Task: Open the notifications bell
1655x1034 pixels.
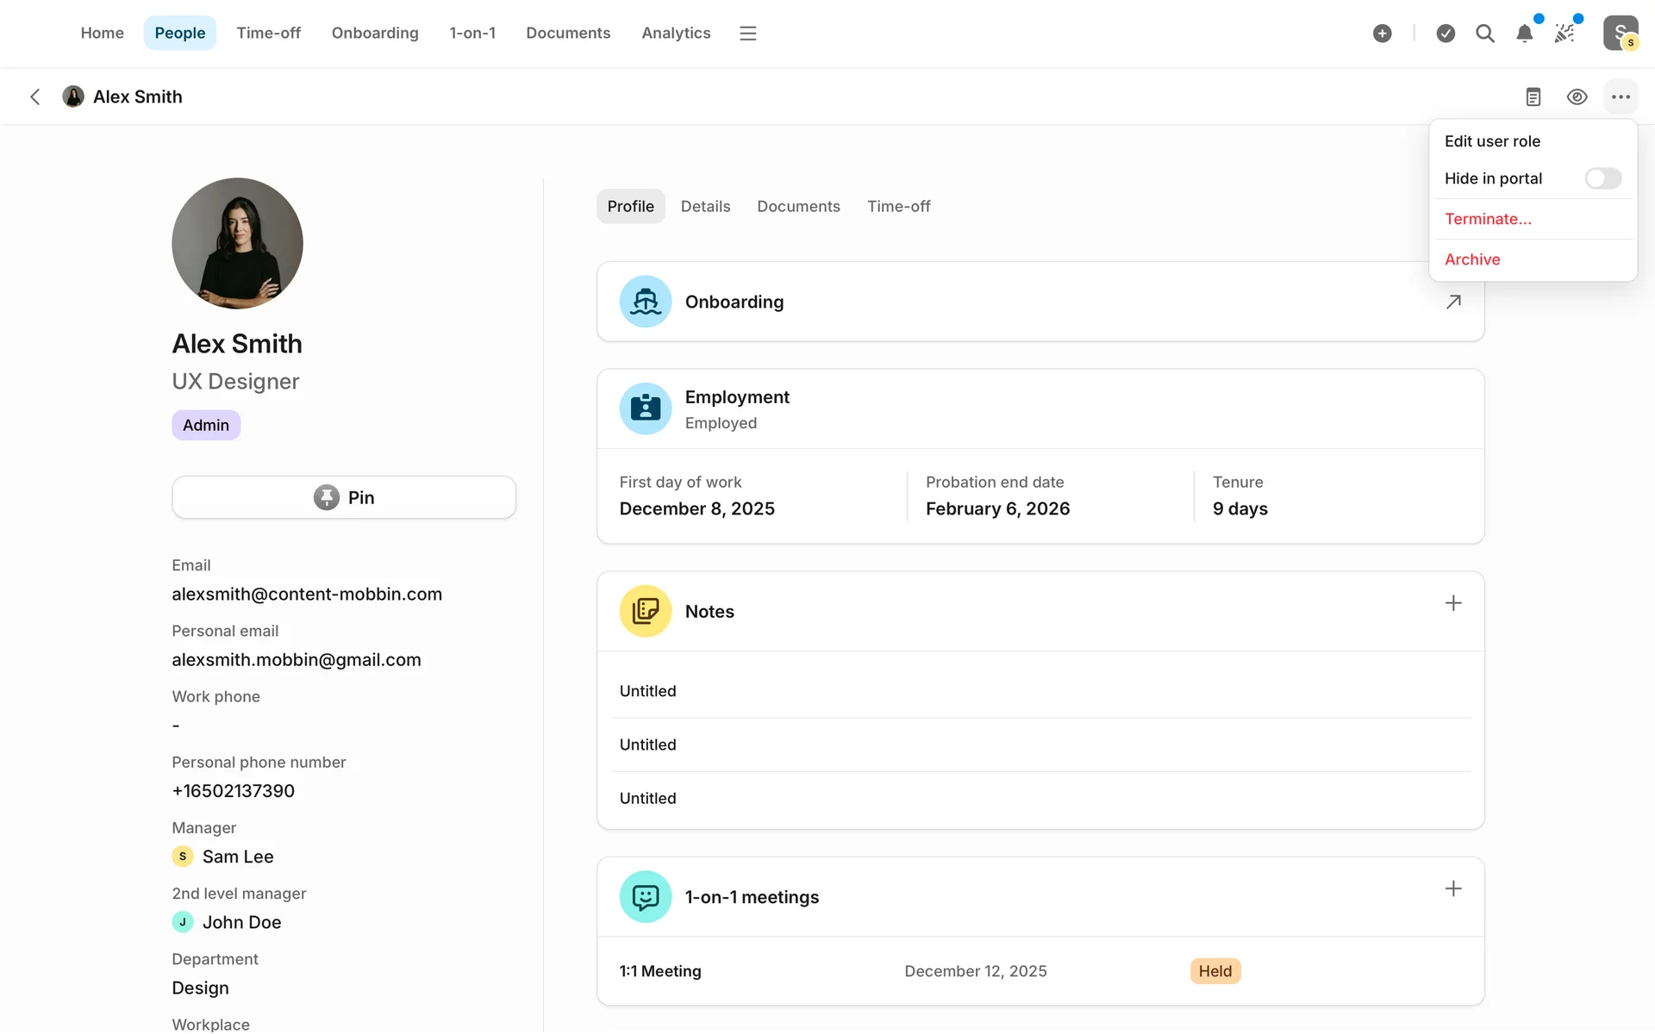Action: [1524, 33]
